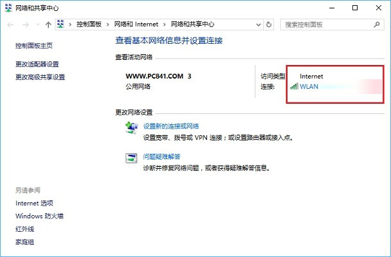Screen dimensions: 391x257
Task: Click the control panel icon in address bar
Action: point(60,24)
